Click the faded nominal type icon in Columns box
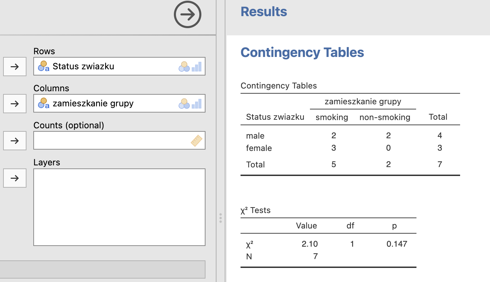Viewport: 490px width, 282px height. click(184, 104)
